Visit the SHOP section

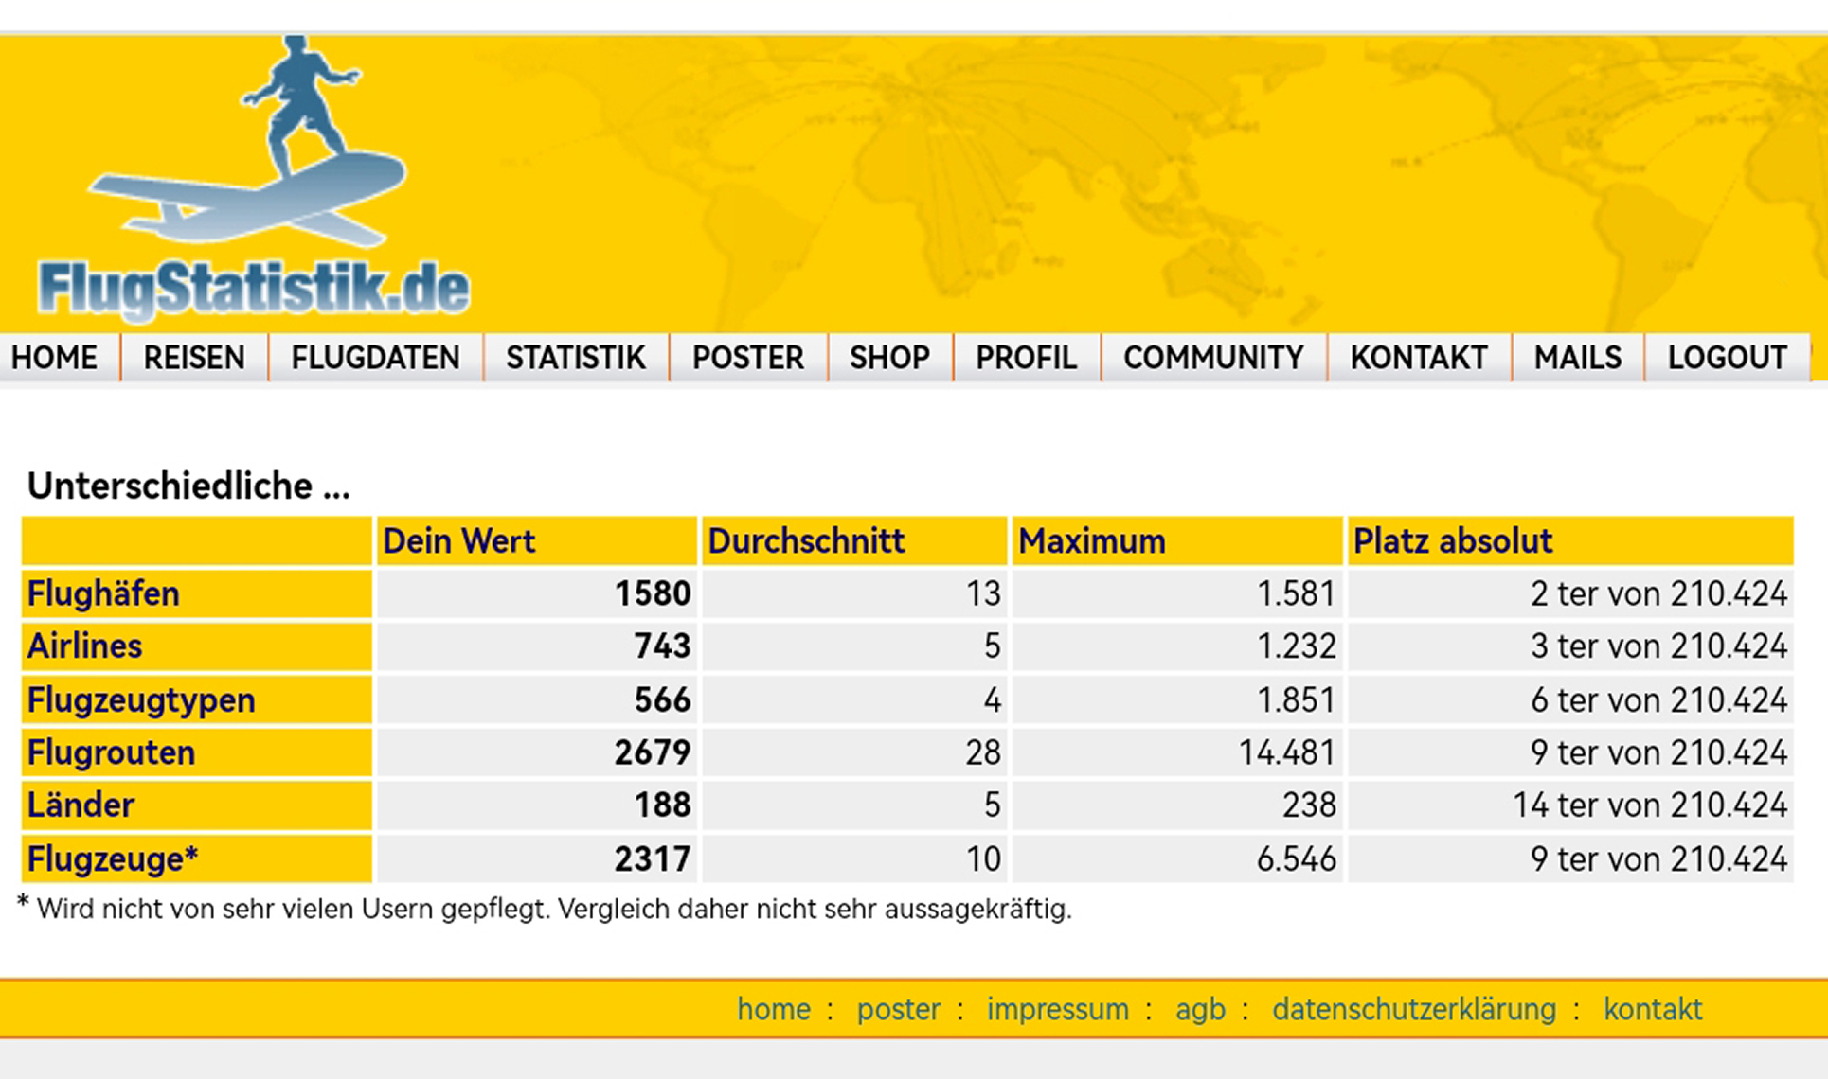[x=889, y=358]
